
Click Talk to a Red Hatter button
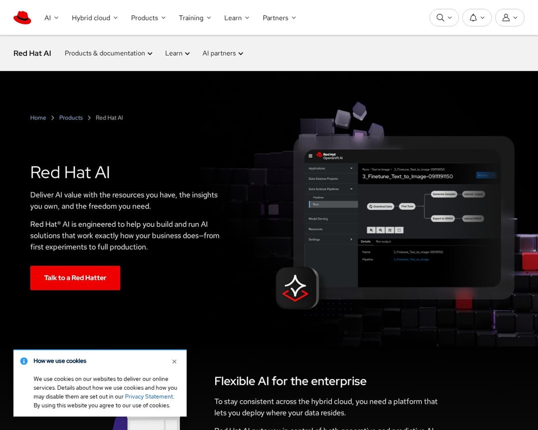coord(75,278)
